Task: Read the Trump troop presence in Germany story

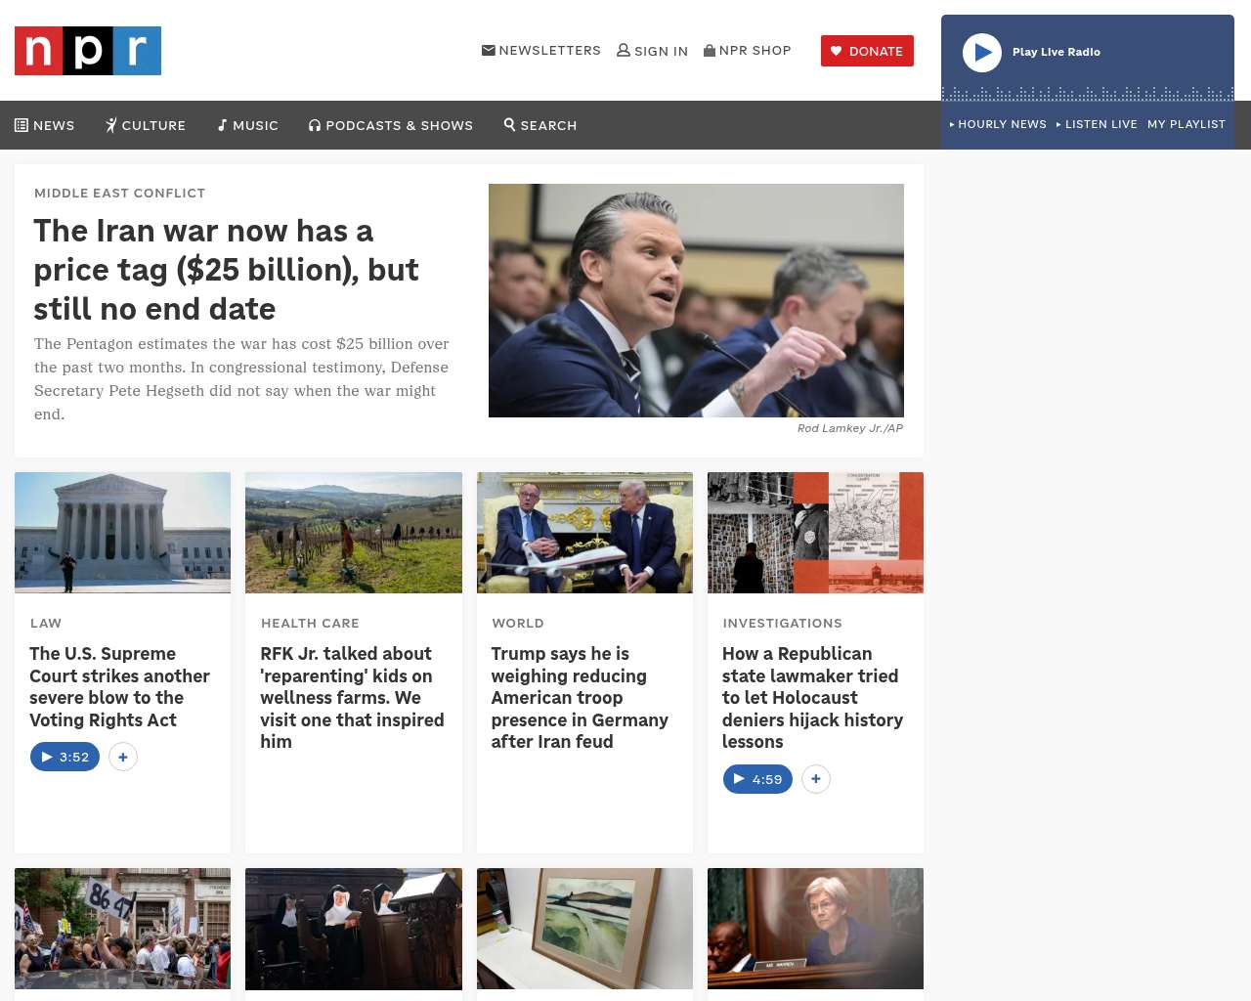Action: tap(581, 698)
